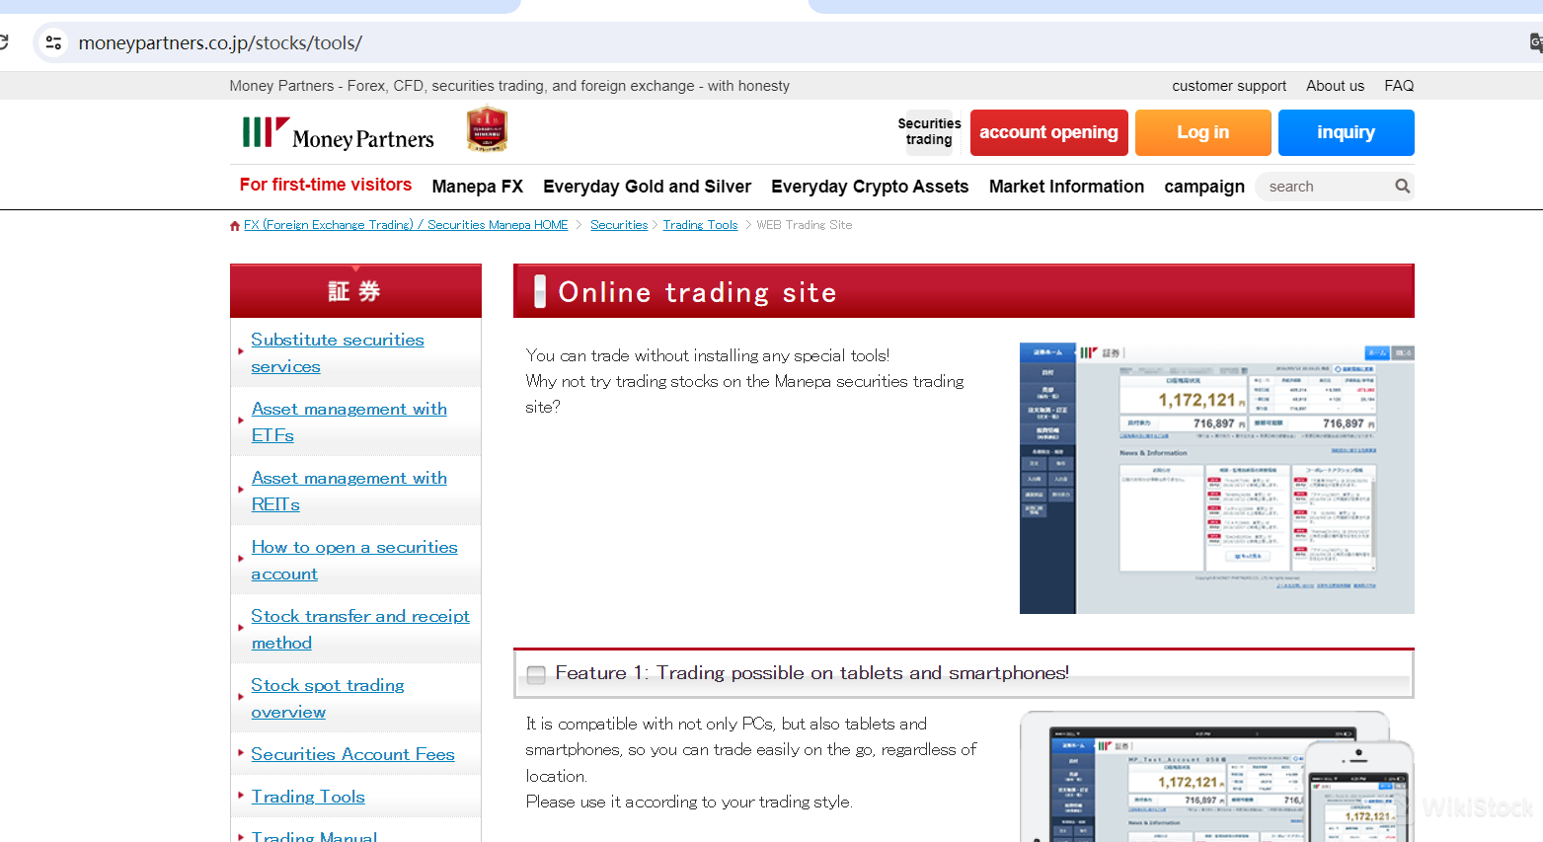The image size is (1543, 842).
Task: Click the Feature 1 heading text
Action: pyautogui.click(x=811, y=673)
